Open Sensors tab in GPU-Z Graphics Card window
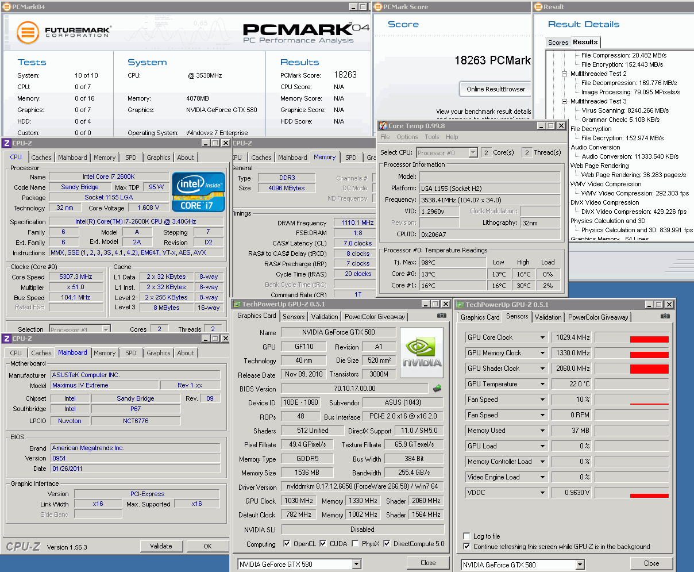 [x=294, y=317]
